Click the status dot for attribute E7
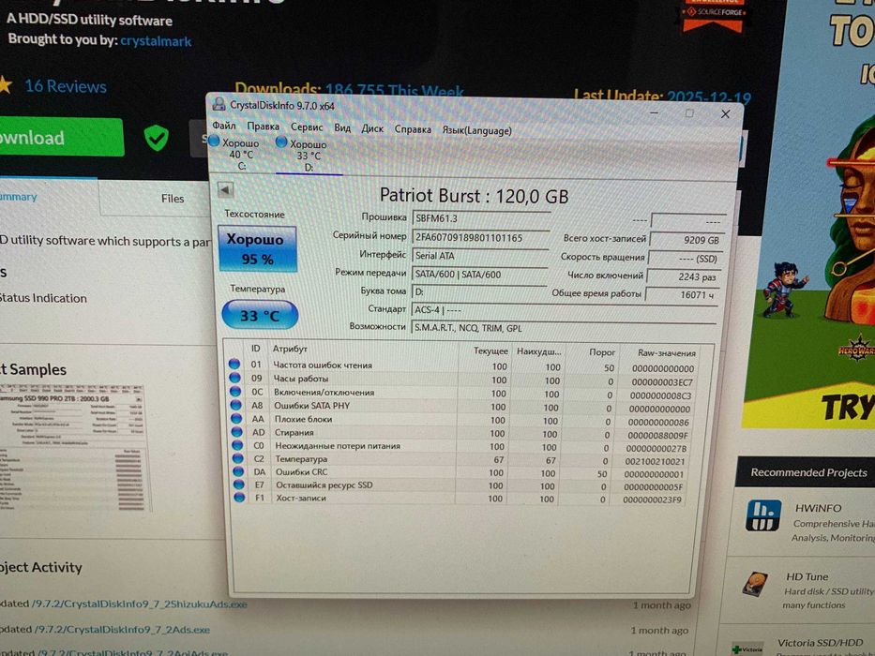Viewport: 875px width, 656px height. coord(239,485)
